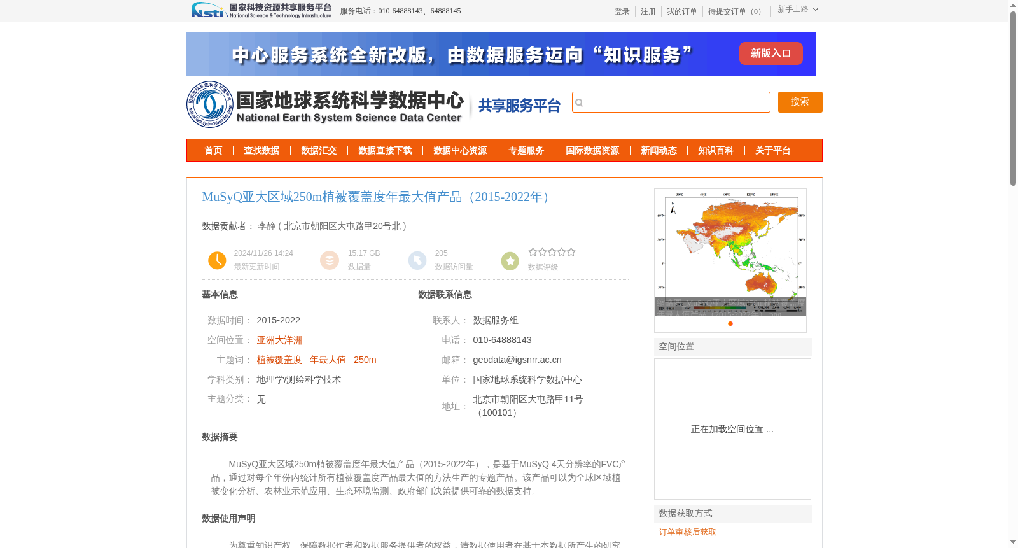Click the 共享服务平台 text beside logo
This screenshot has width=1018, height=548.
coord(519,106)
